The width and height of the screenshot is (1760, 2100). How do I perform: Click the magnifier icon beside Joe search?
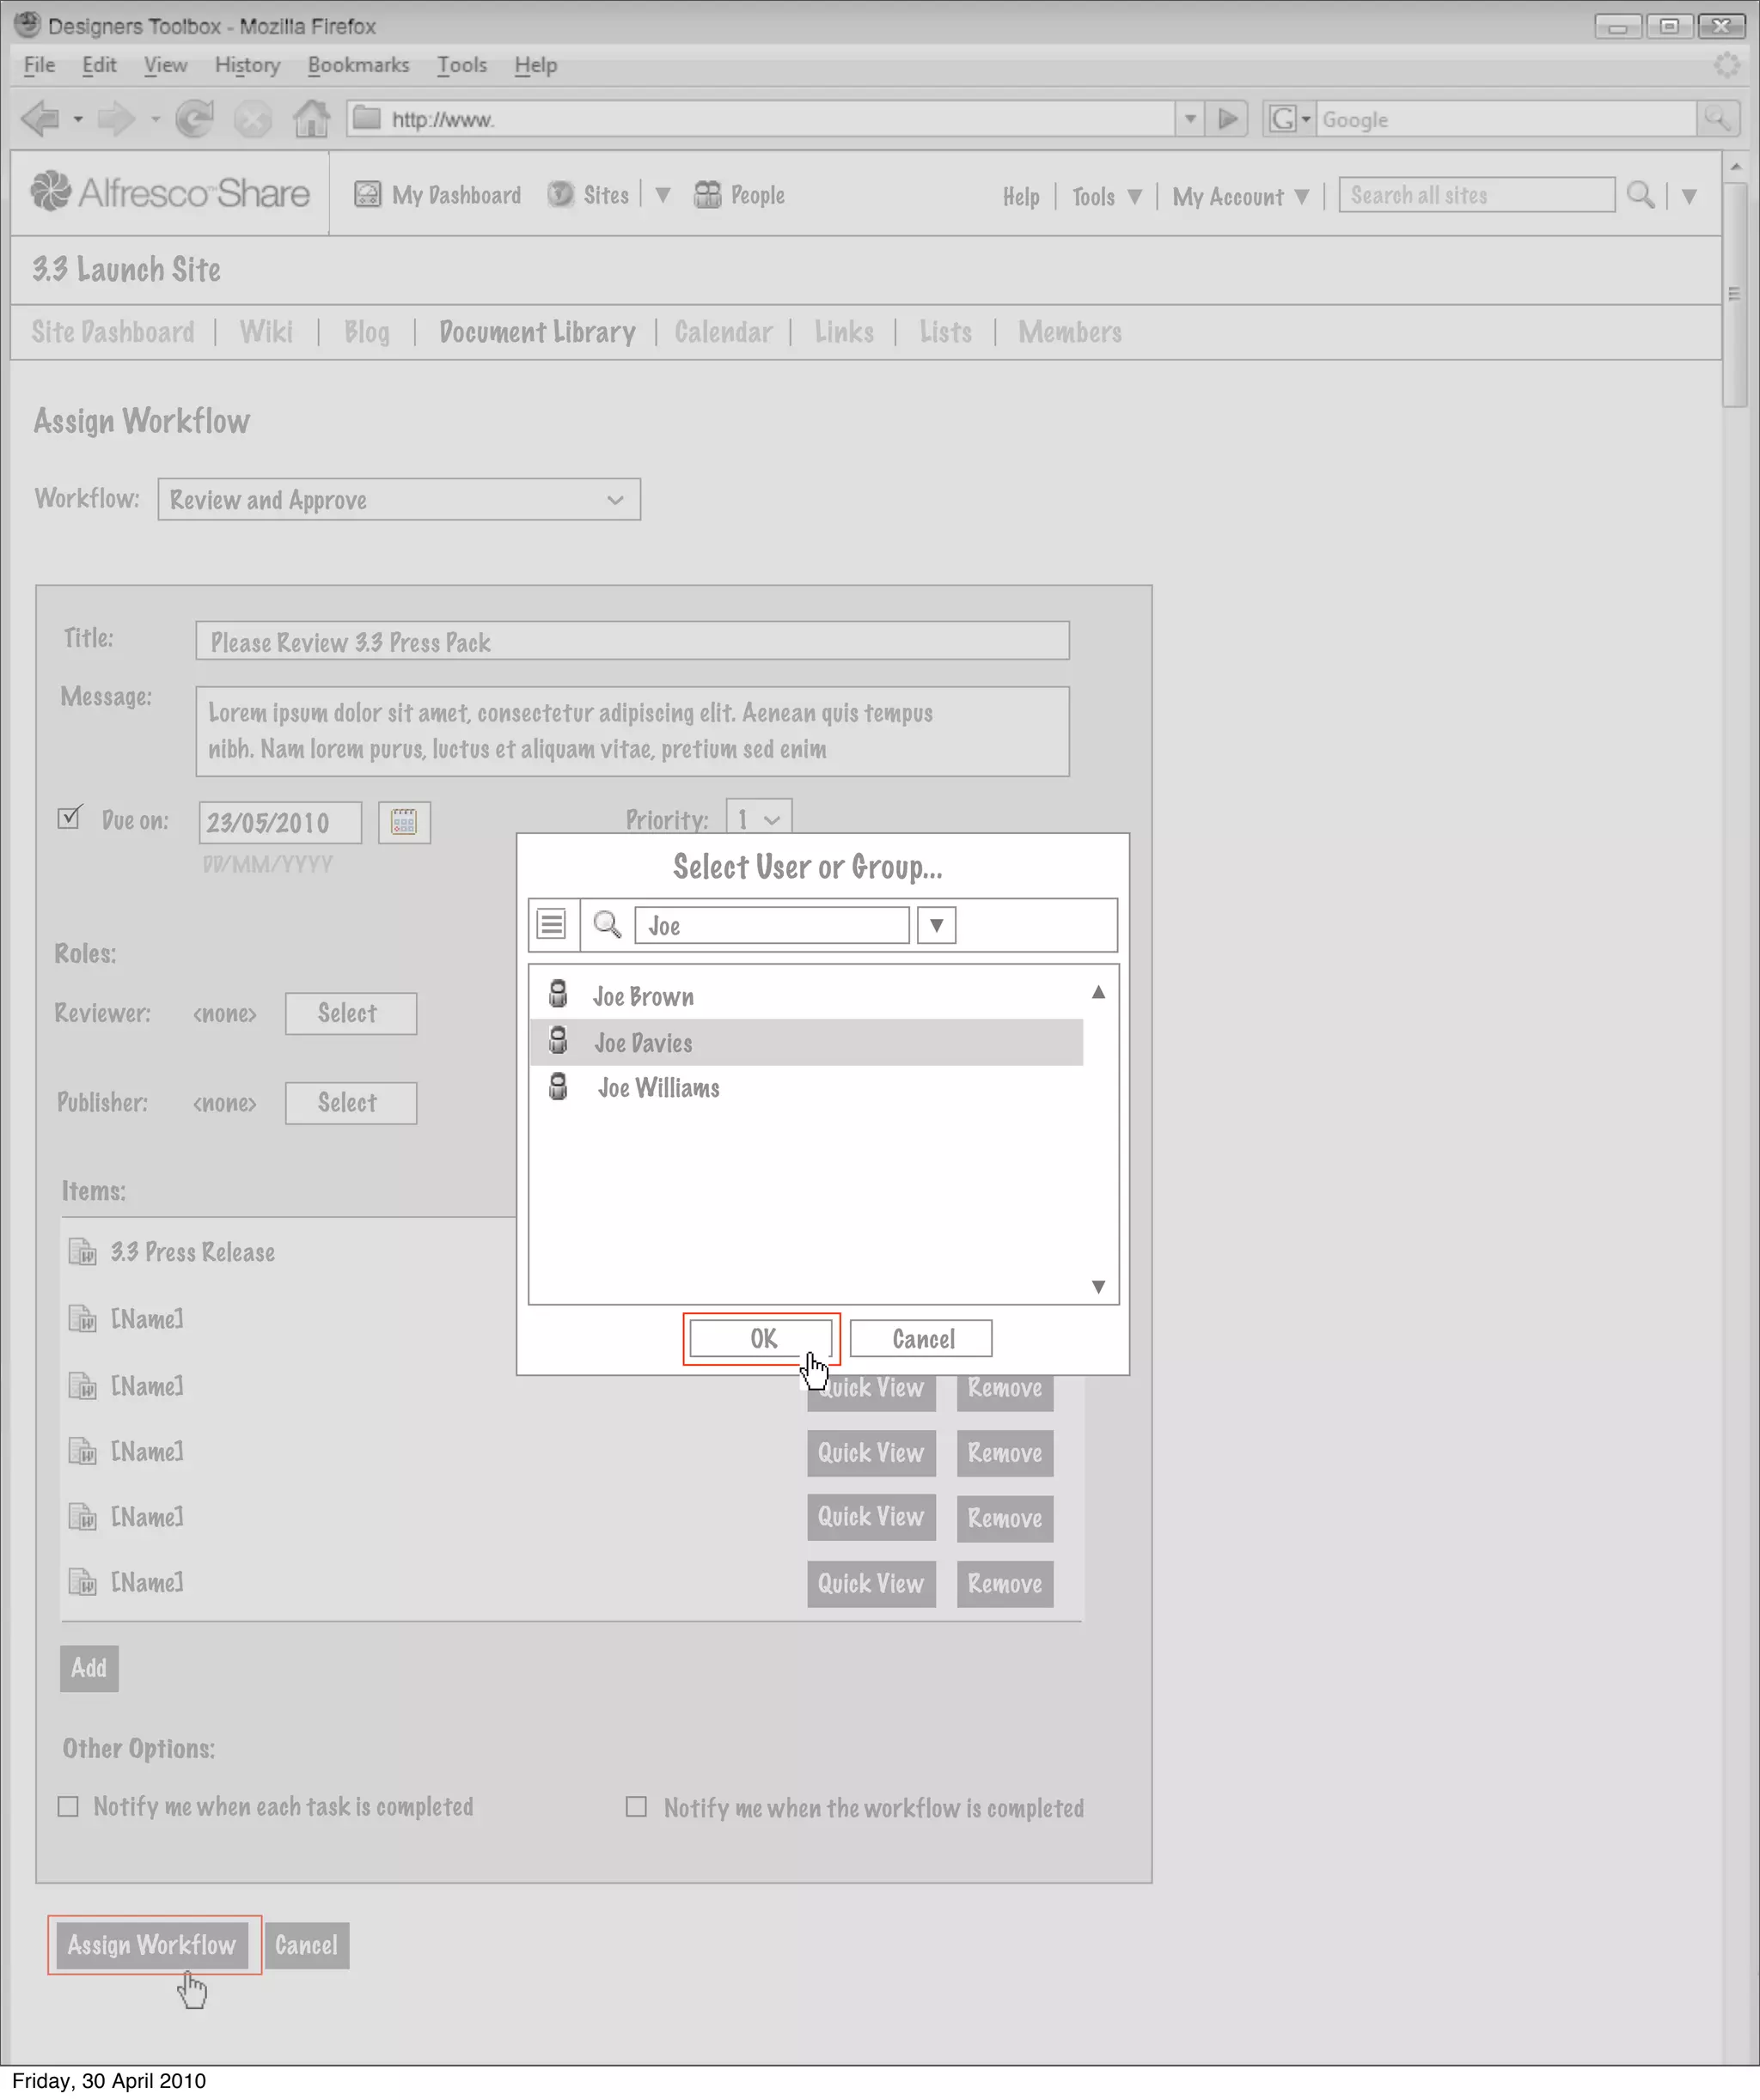tap(608, 924)
